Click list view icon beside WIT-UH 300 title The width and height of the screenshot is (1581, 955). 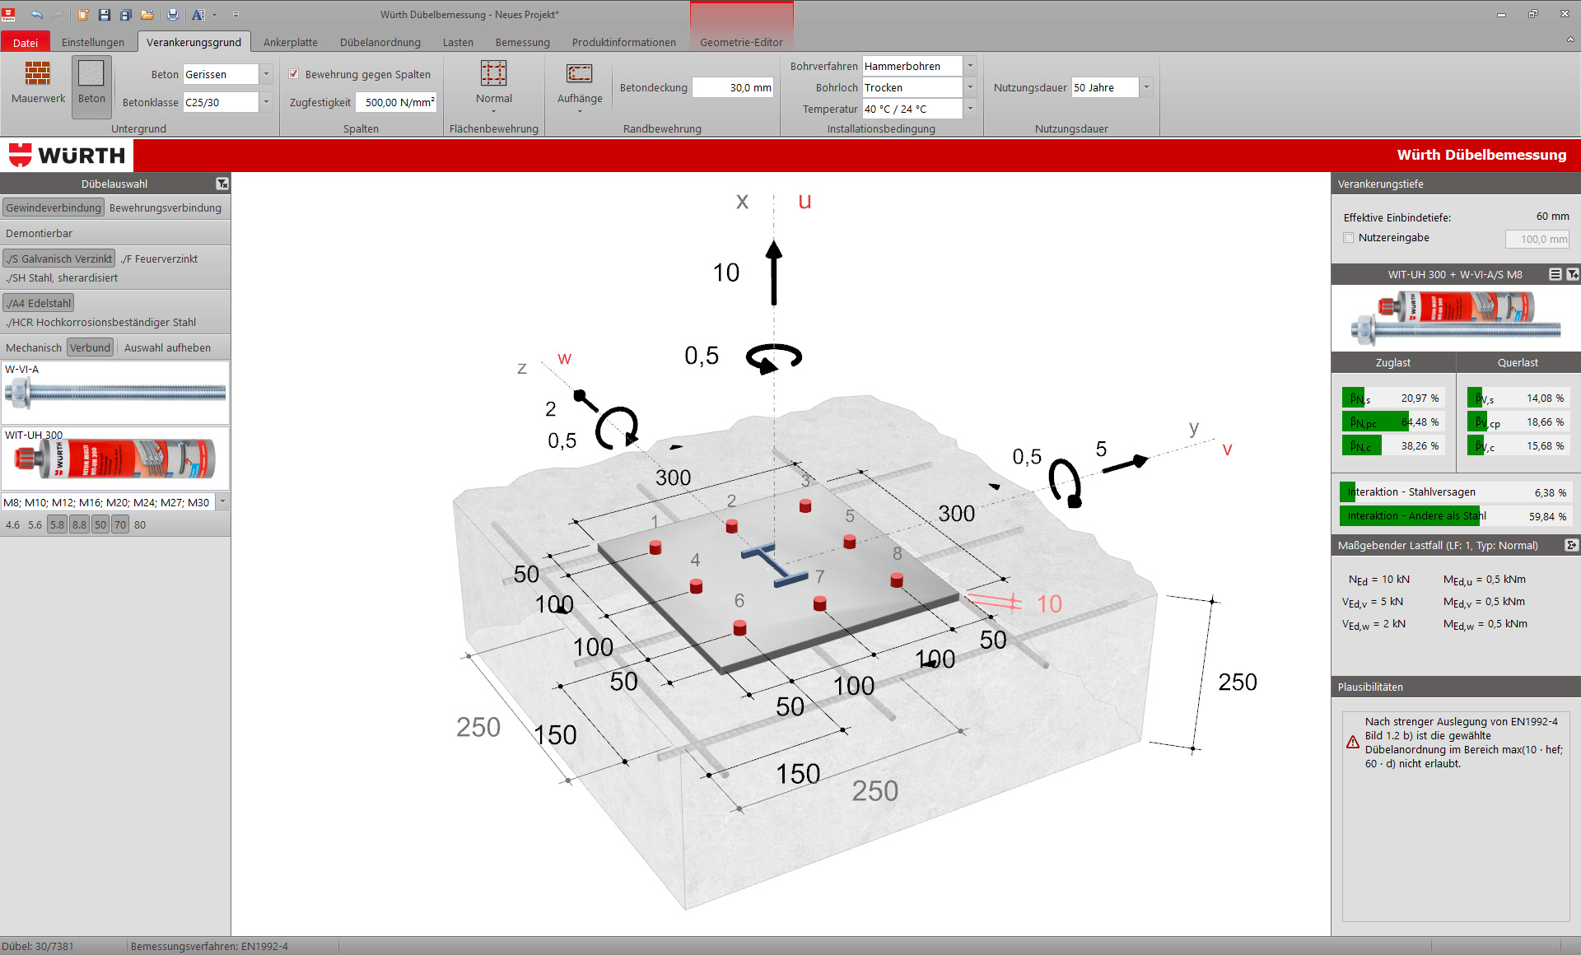click(1555, 274)
